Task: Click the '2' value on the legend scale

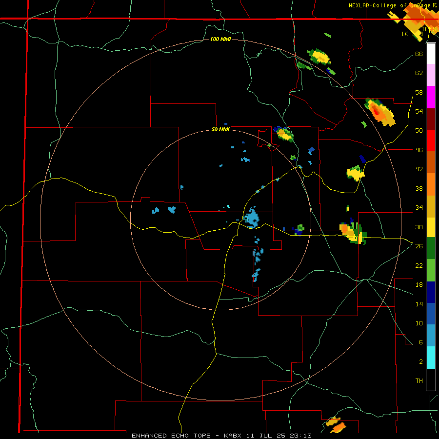Action: (x=420, y=362)
